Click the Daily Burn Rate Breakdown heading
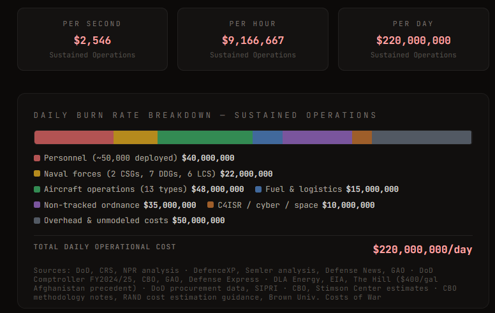This screenshot has height=313, width=495. pos(205,115)
